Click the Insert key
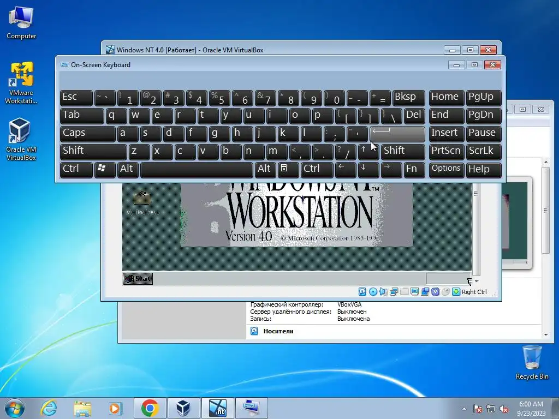 (447, 134)
